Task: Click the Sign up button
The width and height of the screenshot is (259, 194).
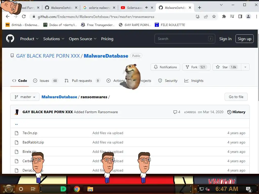Action: [245, 39]
